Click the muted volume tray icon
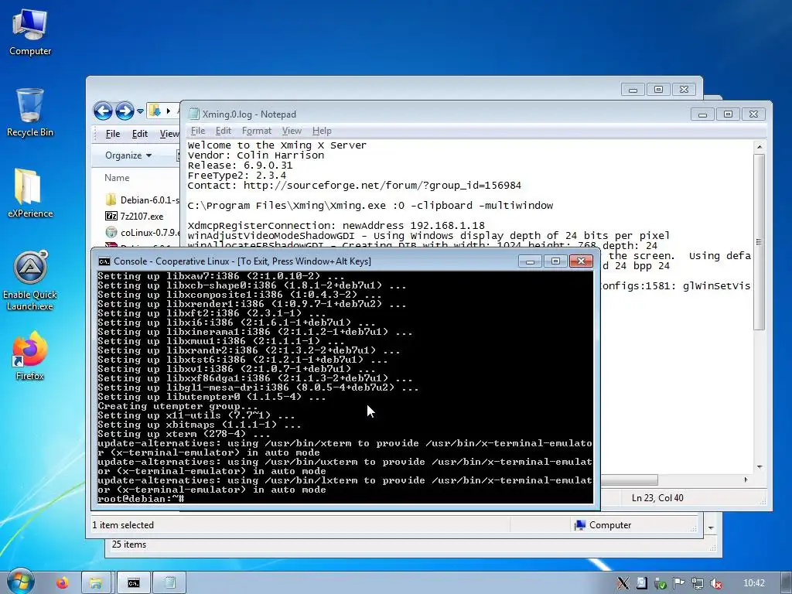The width and height of the screenshot is (792, 594). point(716,583)
